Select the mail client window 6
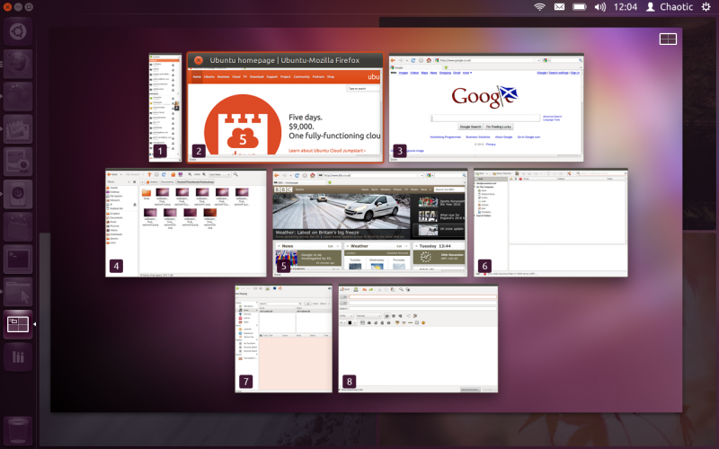719x449 pixels. click(x=550, y=222)
